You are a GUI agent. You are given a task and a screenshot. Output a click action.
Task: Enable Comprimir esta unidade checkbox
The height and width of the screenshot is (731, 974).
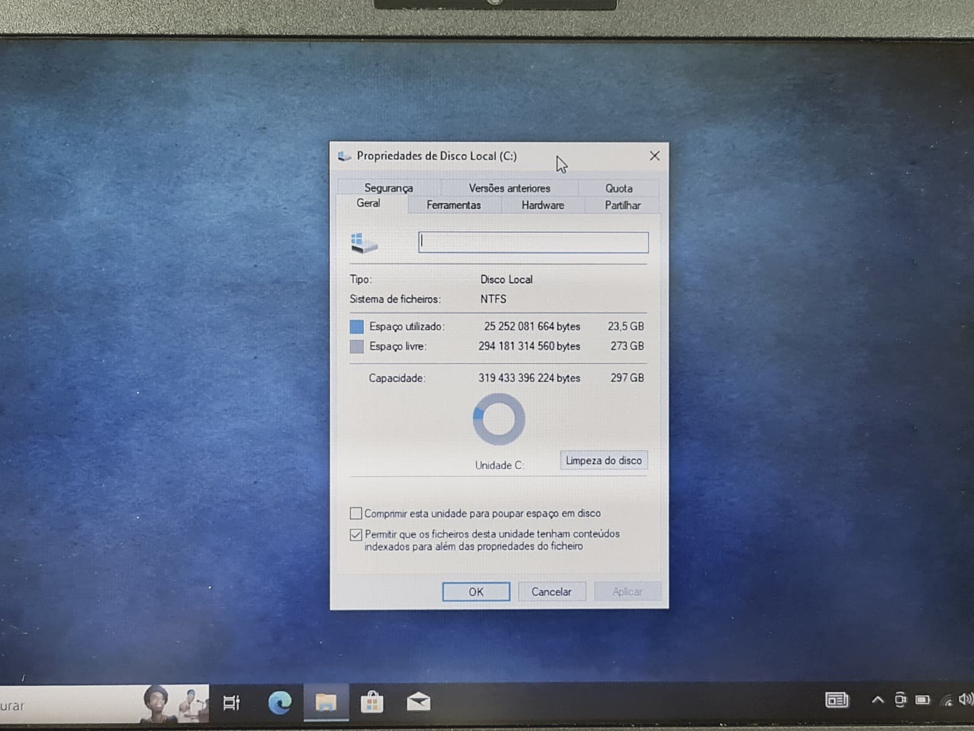356,513
